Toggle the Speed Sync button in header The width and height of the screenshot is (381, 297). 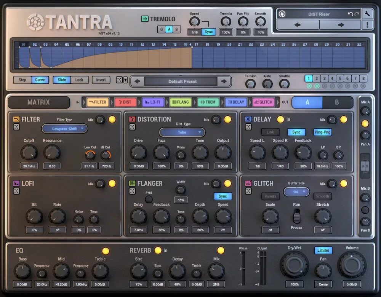208,32
